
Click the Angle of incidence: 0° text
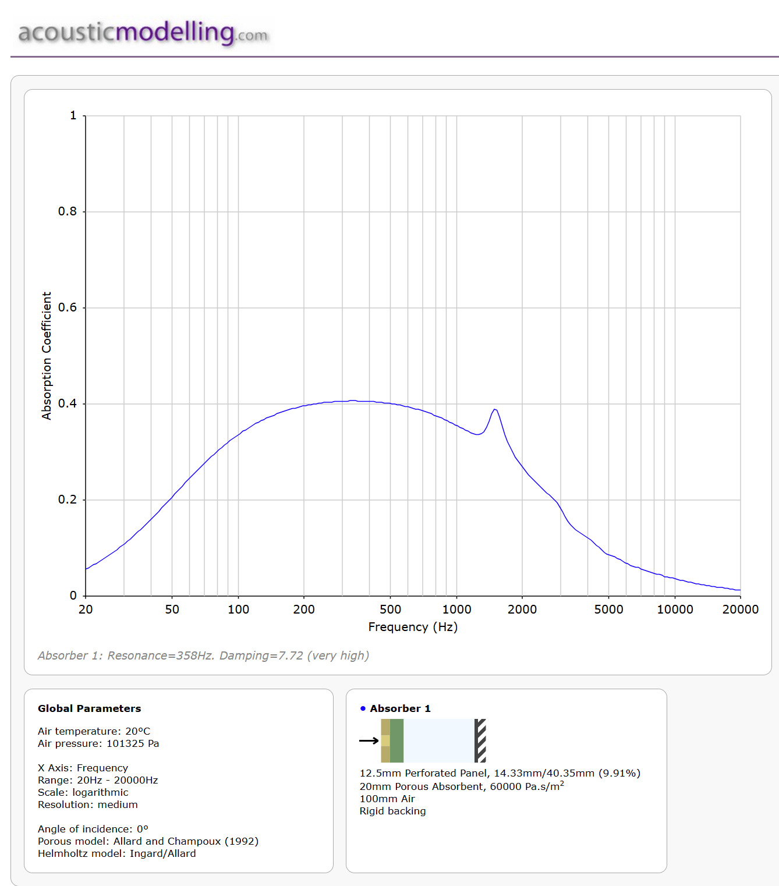[x=93, y=829]
